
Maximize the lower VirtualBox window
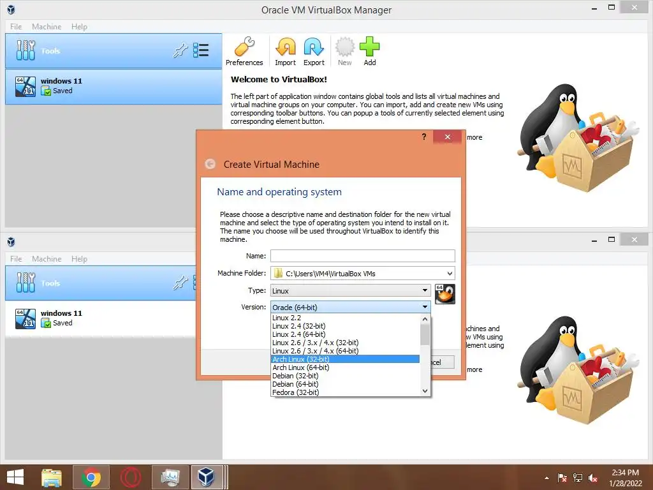(x=612, y=240)
